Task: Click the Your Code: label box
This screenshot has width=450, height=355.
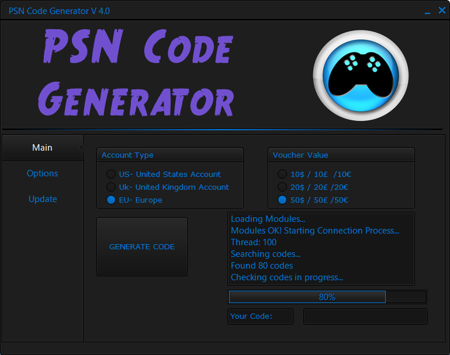Action: [260, 316]
